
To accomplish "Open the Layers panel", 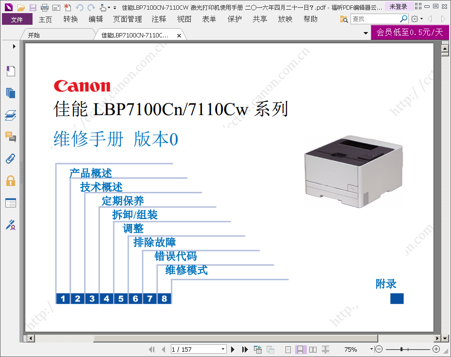I will [11, 115].
